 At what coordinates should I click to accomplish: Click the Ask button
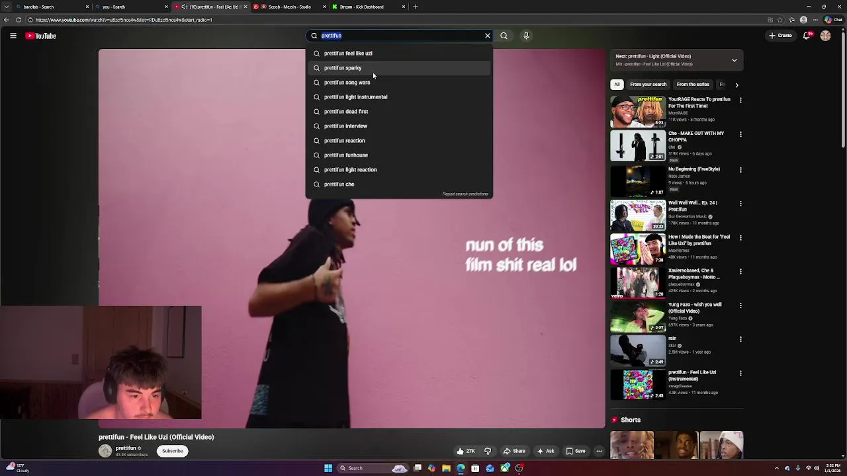[545, 451]
